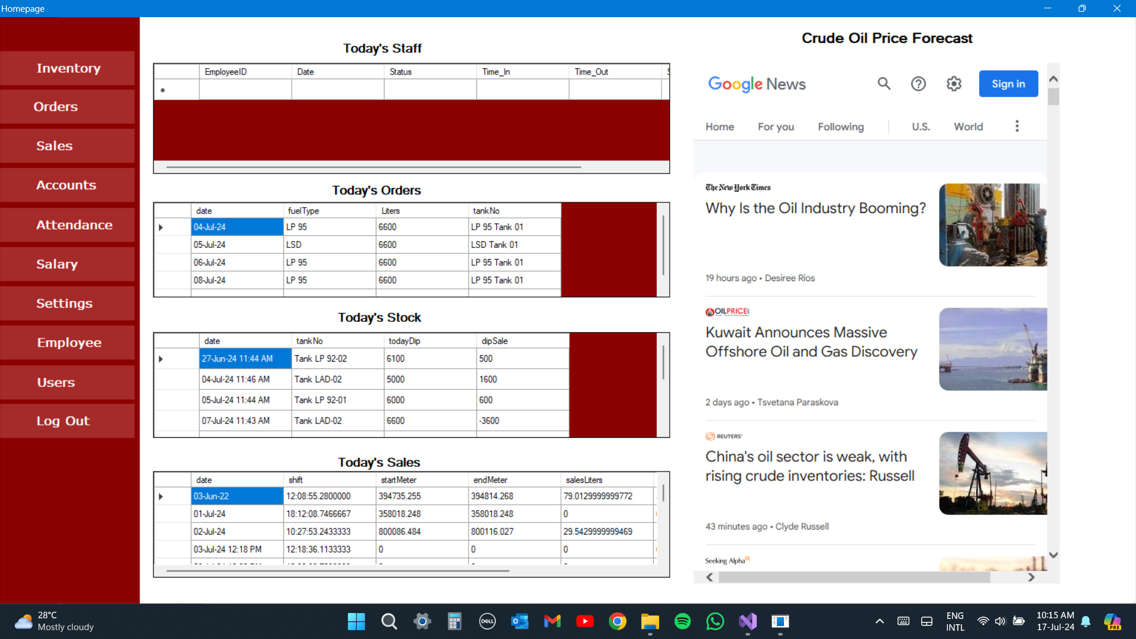Open Windows taskbar search

(389, 621)
